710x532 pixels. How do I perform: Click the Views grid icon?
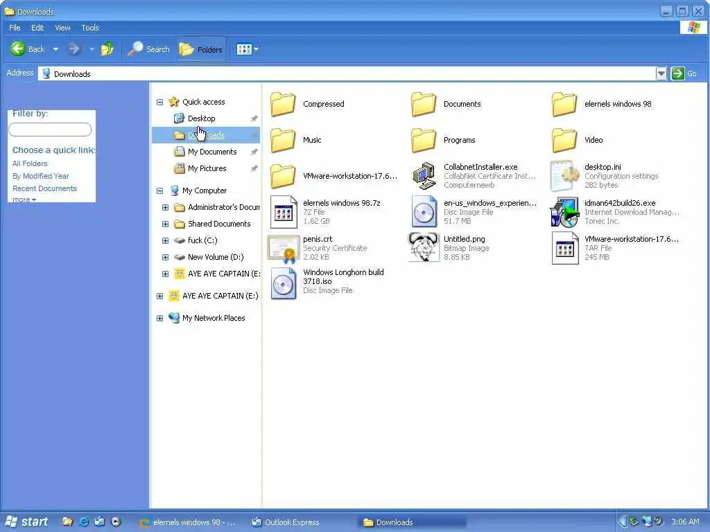[x=244, y=49]
